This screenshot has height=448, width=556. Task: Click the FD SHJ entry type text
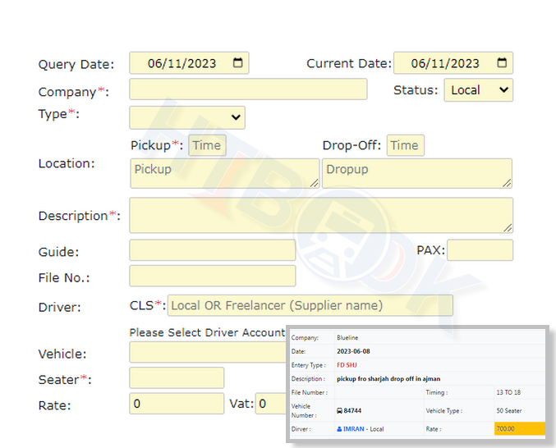click(348, 365)
